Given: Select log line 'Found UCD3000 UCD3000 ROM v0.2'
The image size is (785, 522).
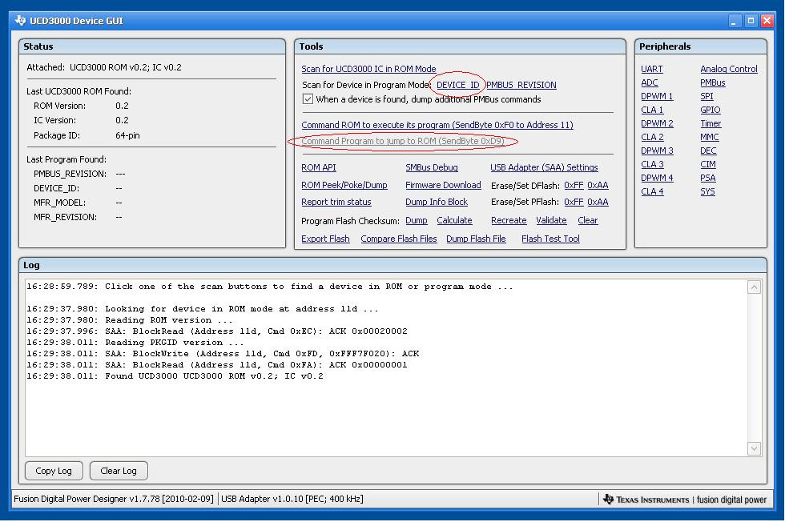Looking at the screenshot, I should 175,376.
